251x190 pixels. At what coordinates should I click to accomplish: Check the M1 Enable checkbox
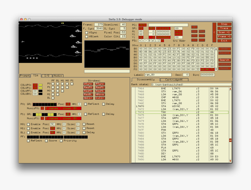tap(28, 128)
